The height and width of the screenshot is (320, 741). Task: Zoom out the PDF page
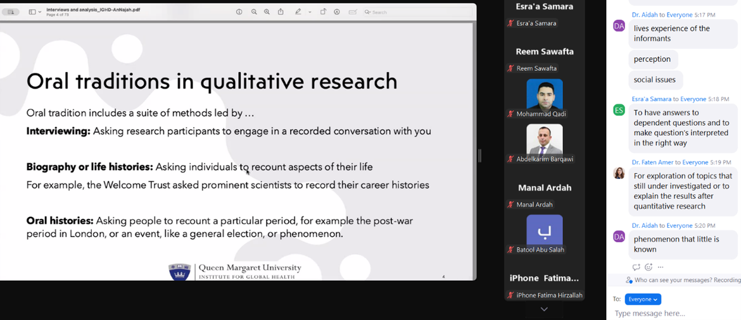254,12
